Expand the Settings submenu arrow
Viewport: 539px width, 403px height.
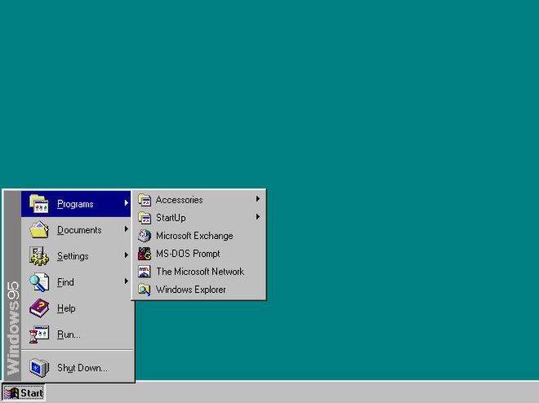(x=126, y=255)
